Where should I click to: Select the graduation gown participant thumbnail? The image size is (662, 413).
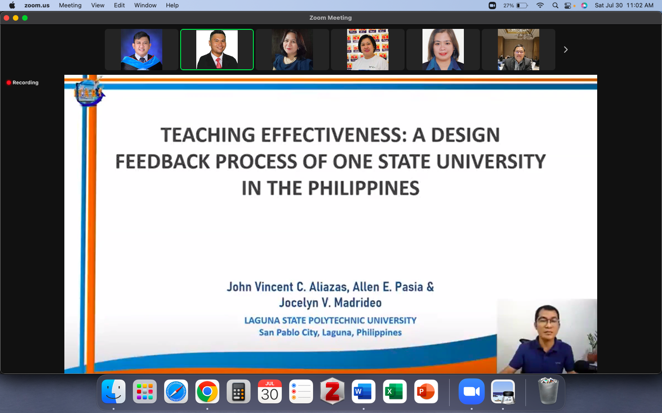(x=141, y=50)
